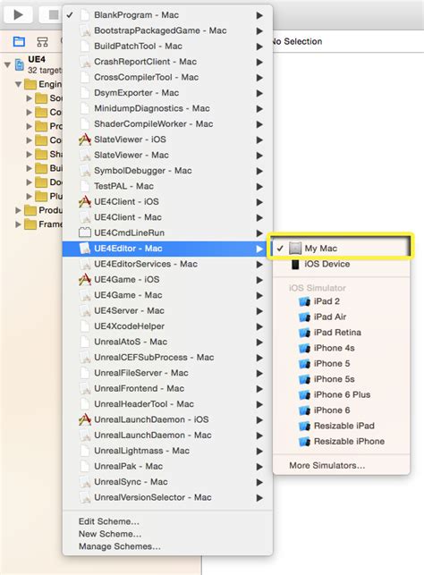Click the Resizable iPhone simulator icon

[x=304, y=442]
